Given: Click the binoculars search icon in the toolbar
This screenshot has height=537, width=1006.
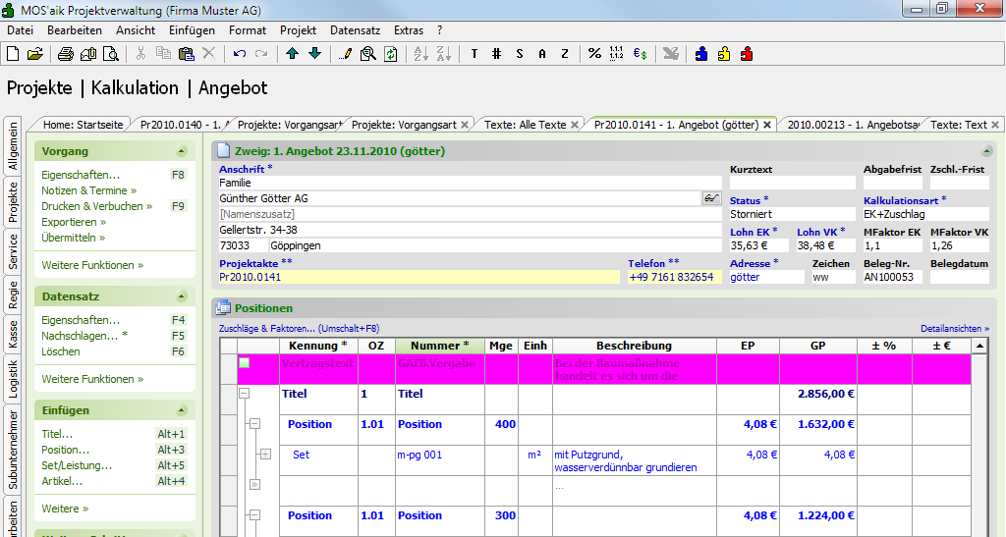Looking at the screenshot, I should (x=368, y=54).
